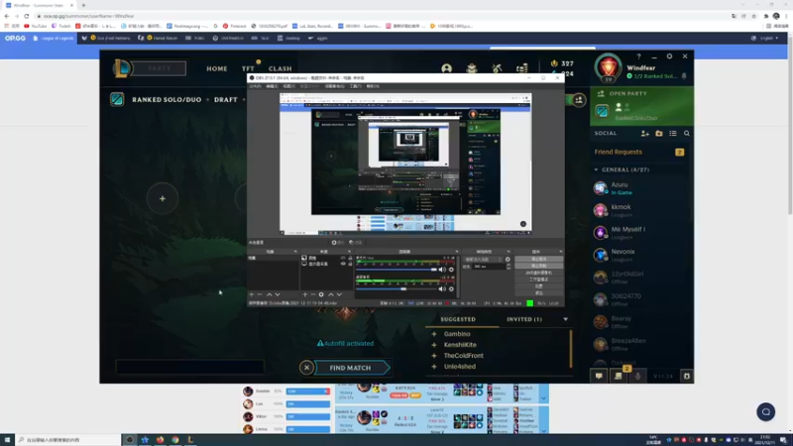Open League client settings gear
The height and width of the screenshot is (446, 793).
669,56
